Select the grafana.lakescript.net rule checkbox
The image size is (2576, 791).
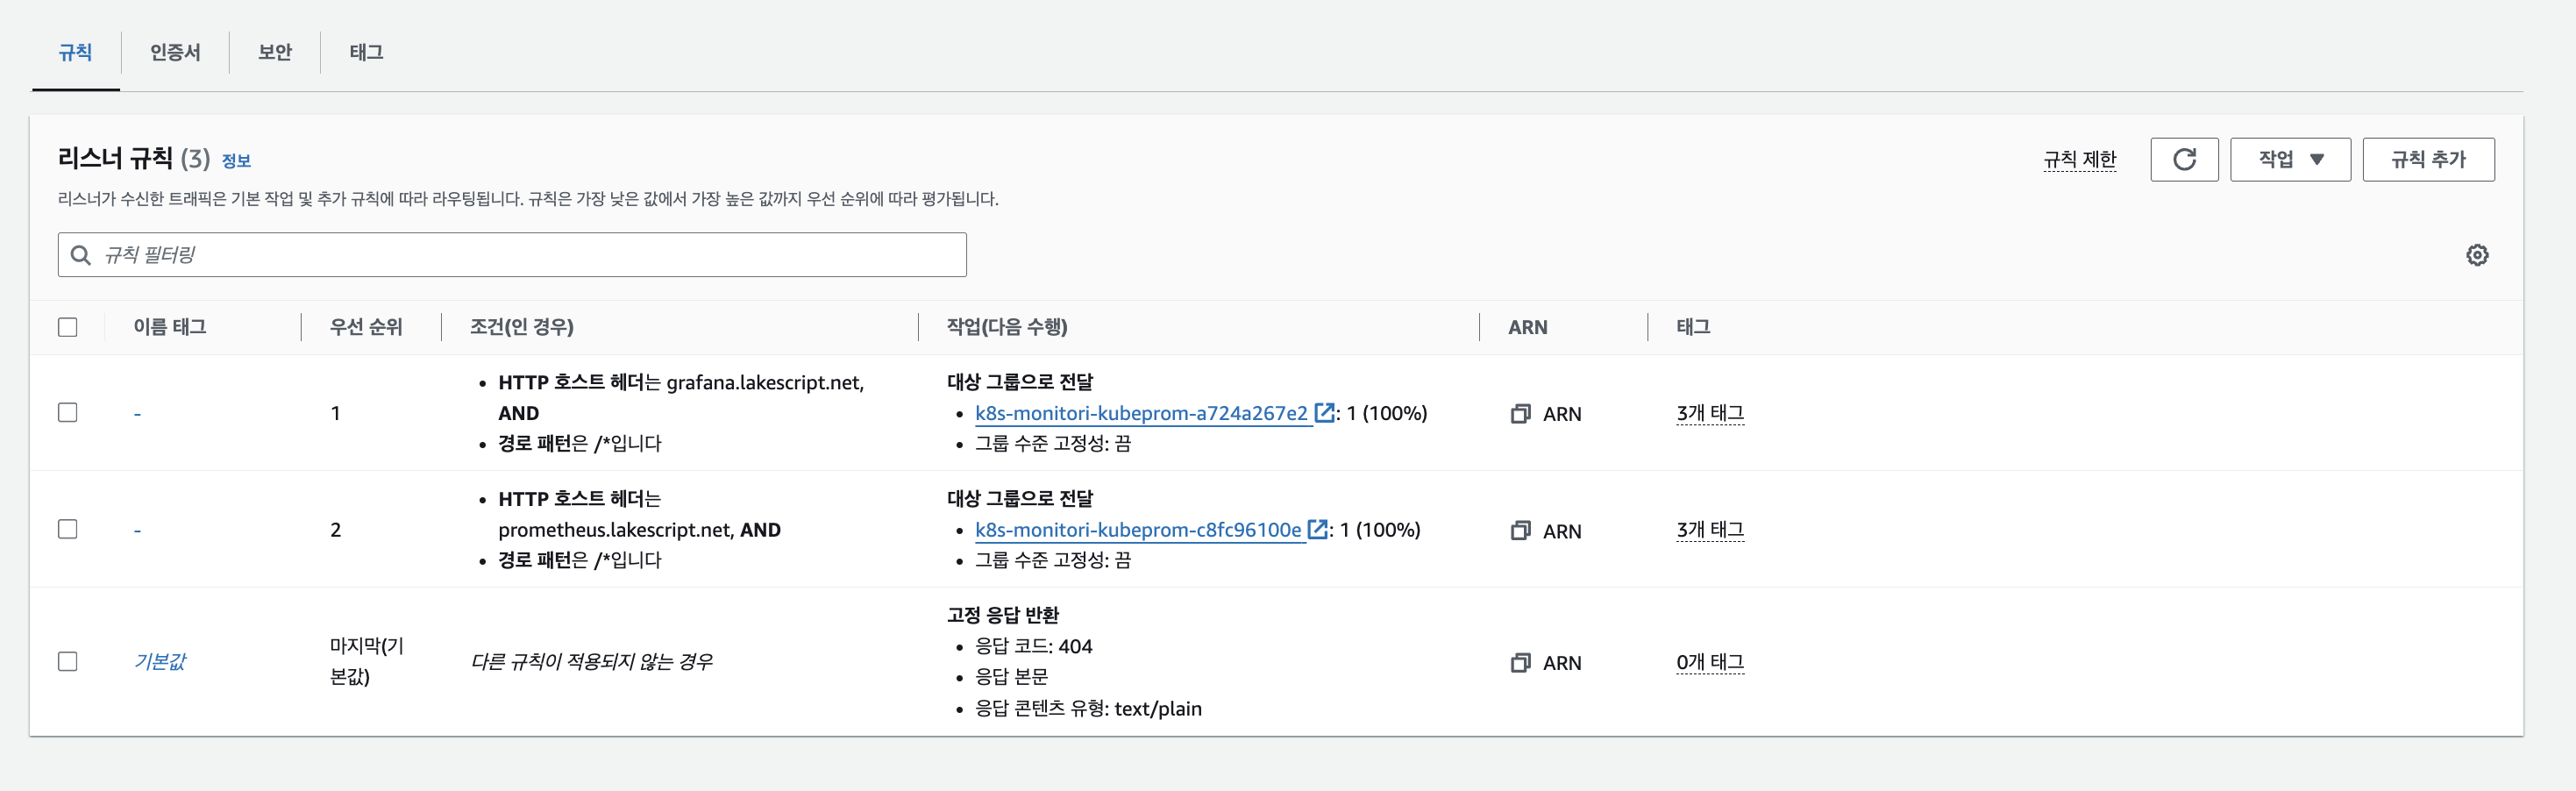click(x=67, y=412)
